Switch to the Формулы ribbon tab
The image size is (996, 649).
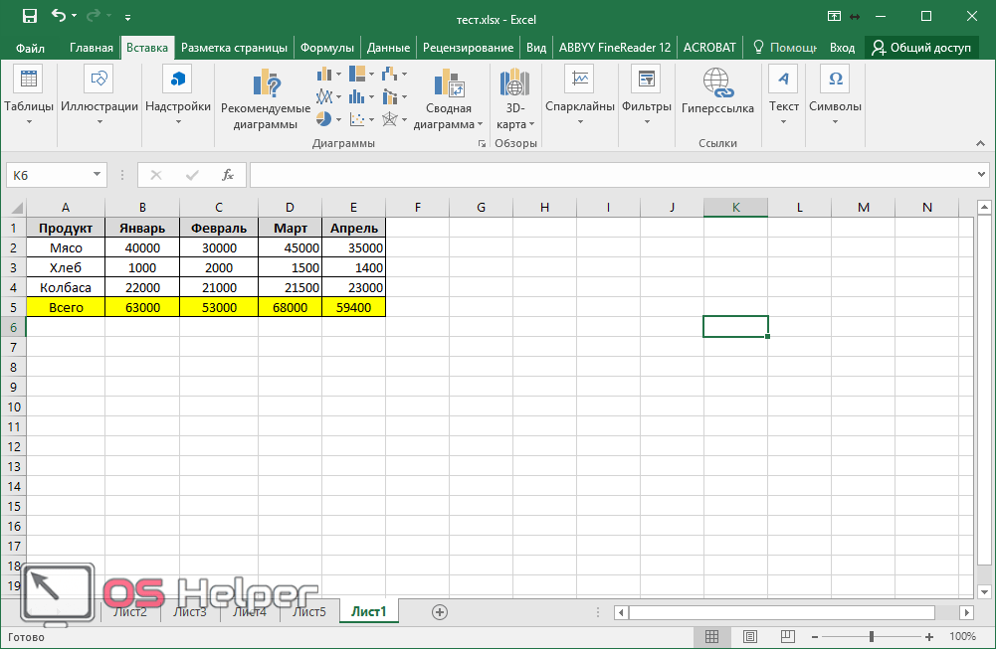click(326, 47)
